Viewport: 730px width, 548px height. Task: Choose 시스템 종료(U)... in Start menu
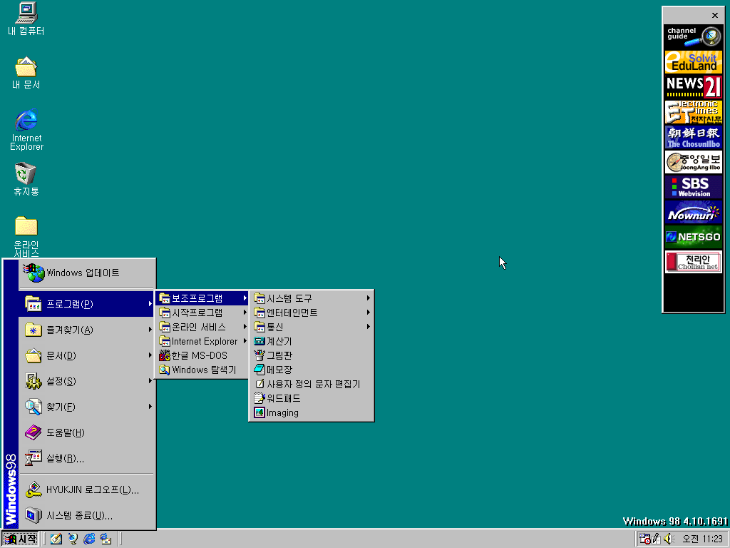pyautogui.click(x=86, y=515)
